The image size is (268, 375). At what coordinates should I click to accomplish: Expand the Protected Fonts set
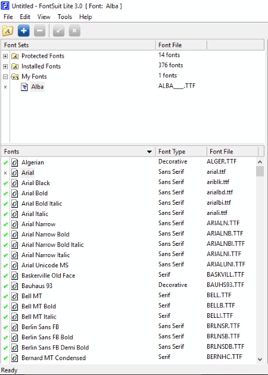[x=5, y=57]
